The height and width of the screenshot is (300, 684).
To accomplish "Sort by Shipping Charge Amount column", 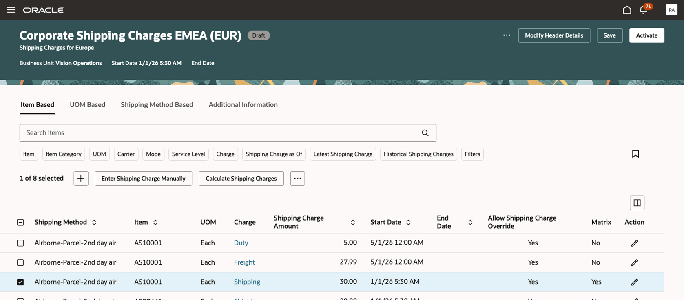I will coord(353,222).
